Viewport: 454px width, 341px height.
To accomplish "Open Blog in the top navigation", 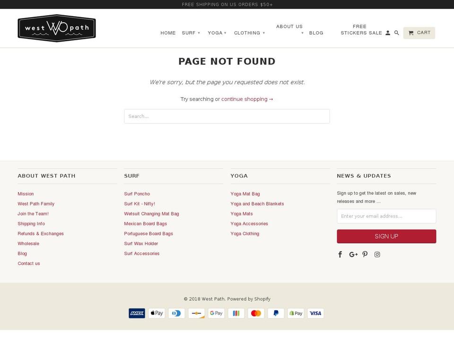I will [x=316, y=33].
